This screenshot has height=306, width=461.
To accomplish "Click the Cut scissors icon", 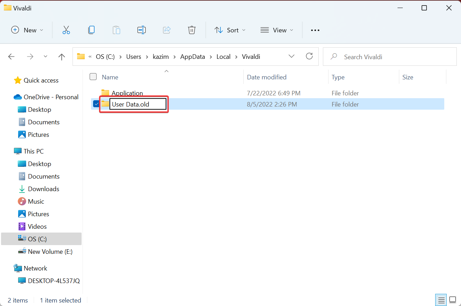I will pos(66,30).
